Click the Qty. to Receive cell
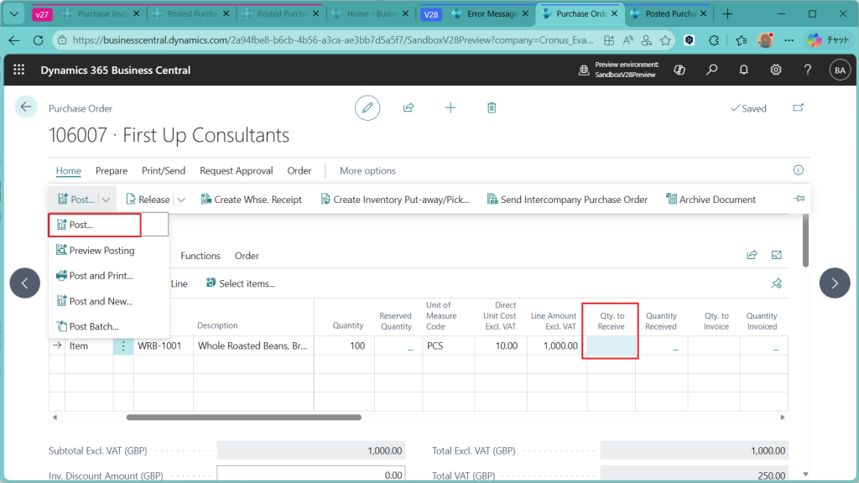Viewport: 859px width, 483px height. click(x=610, y=345)
